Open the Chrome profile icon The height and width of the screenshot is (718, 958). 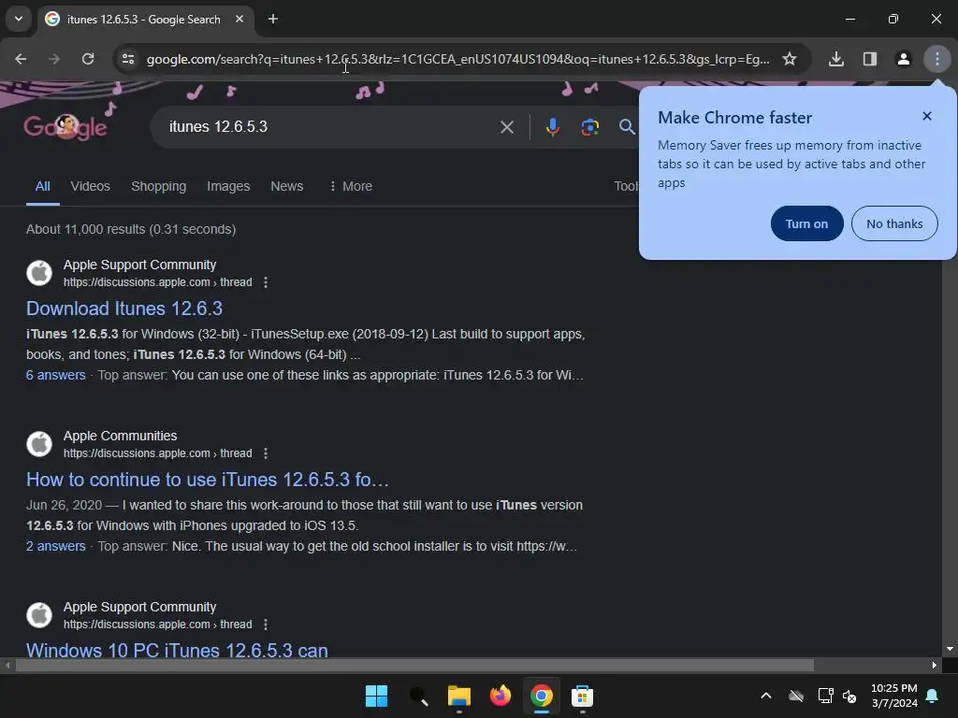pos(904,59)
